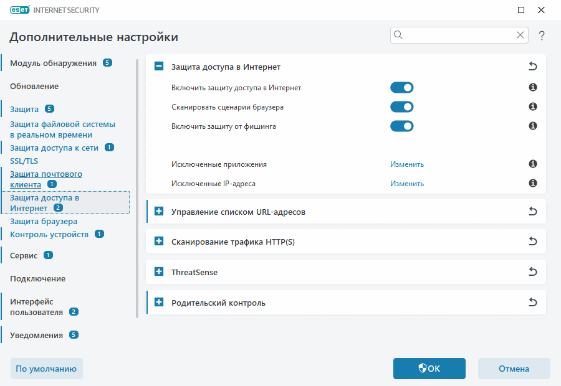Disable Включить защиту доступа в Интернет toggle

click(x=401, y=87)
